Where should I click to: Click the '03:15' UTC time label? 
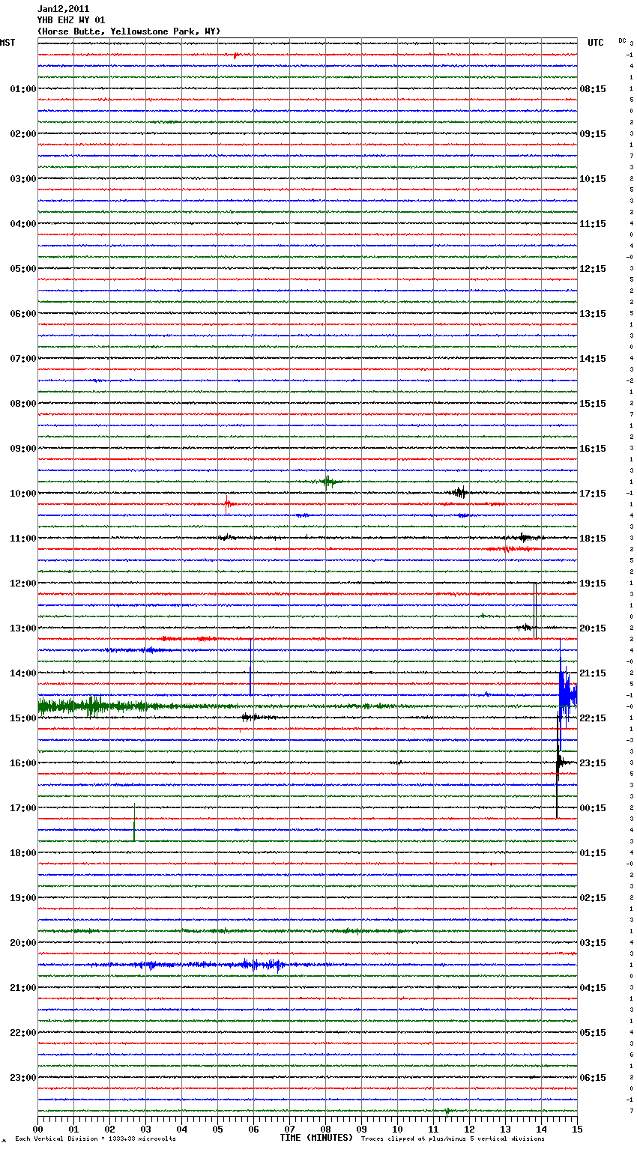[x=593, y=943]
